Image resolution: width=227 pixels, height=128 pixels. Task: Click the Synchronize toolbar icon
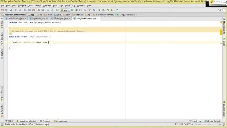(x=11, y=10)
